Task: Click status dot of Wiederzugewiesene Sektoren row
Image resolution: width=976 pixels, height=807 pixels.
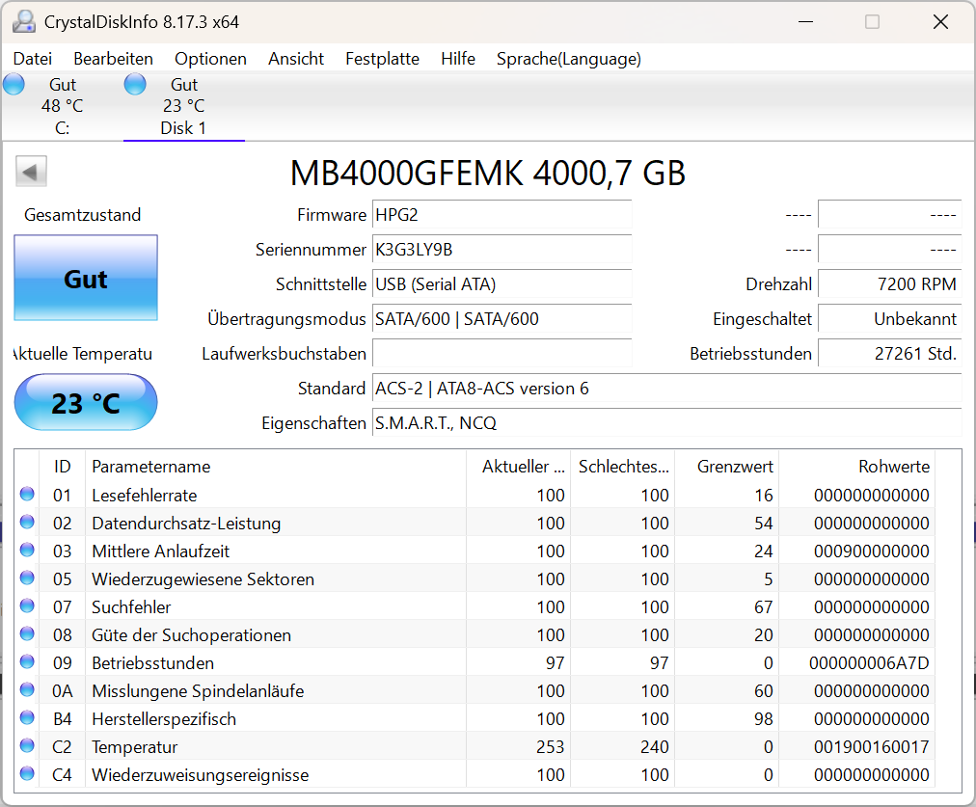Action: 27,578
